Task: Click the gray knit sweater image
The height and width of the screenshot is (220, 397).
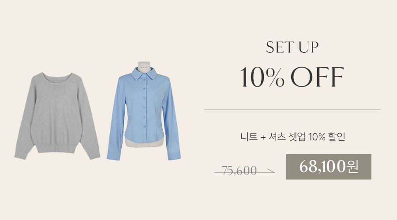Action: [x=57, y=116]
